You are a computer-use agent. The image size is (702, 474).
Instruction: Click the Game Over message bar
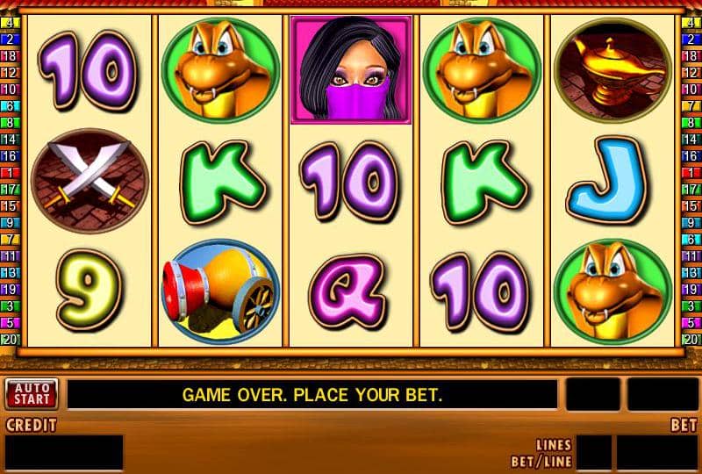pyautogui.click(x=312, y=395)
